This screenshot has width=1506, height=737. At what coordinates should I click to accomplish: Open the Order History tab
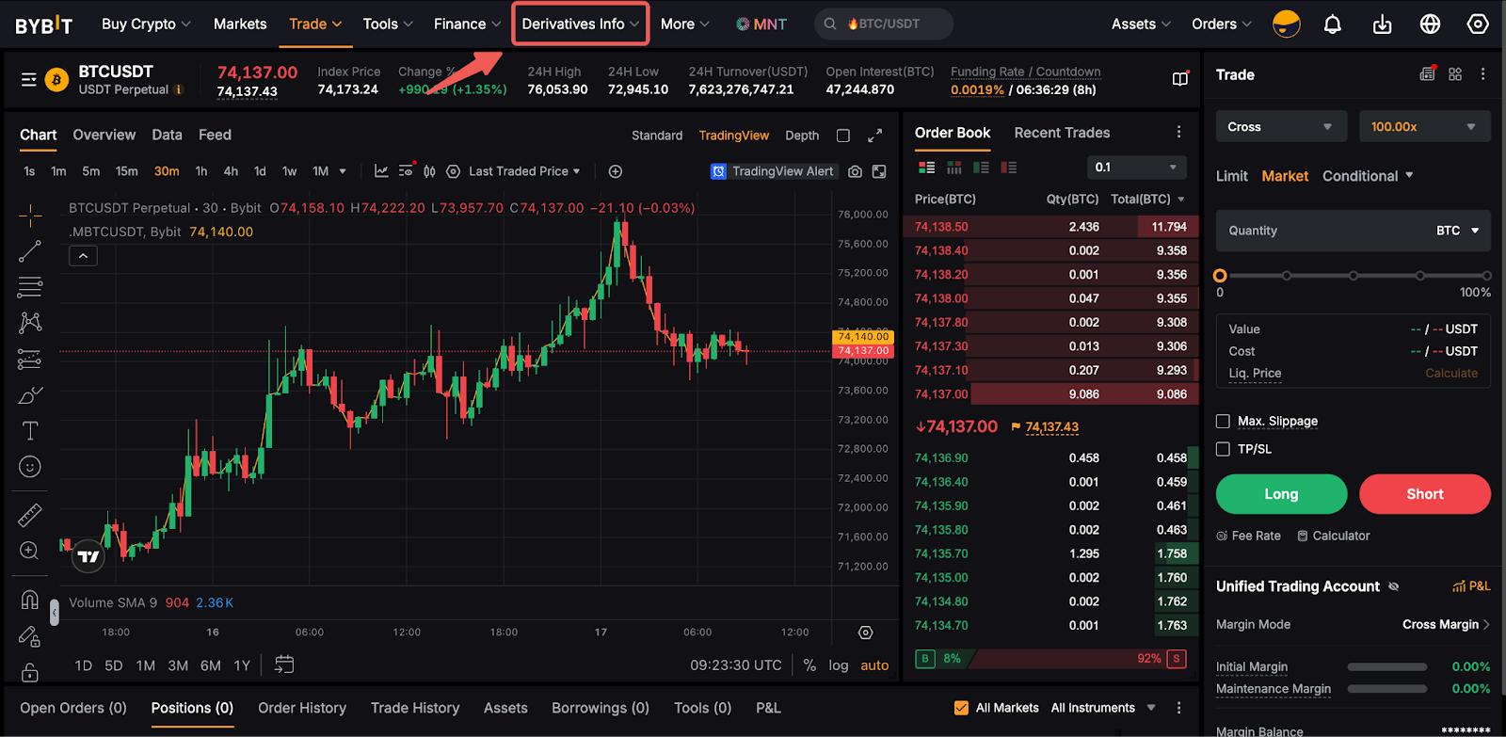tap(302, 708)
